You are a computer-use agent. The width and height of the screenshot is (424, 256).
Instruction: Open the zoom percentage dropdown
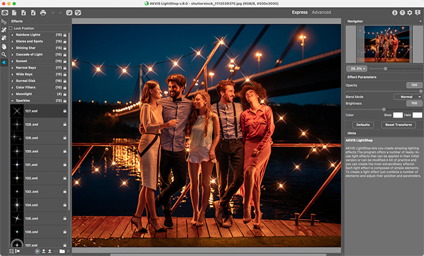click(356, 69)
